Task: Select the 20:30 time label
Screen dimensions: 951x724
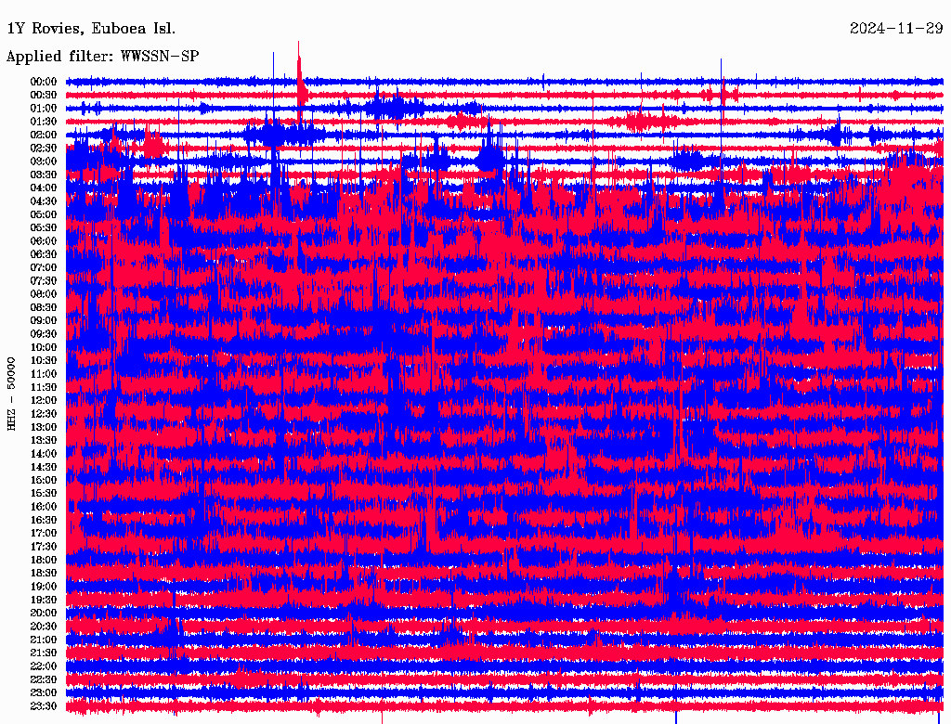Action: pos(43,627)
